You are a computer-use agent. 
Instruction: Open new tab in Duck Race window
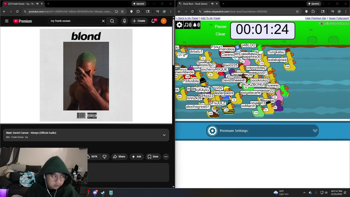[223, 4]
